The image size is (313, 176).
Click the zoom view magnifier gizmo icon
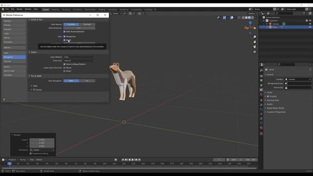click(x=254, y=37)
